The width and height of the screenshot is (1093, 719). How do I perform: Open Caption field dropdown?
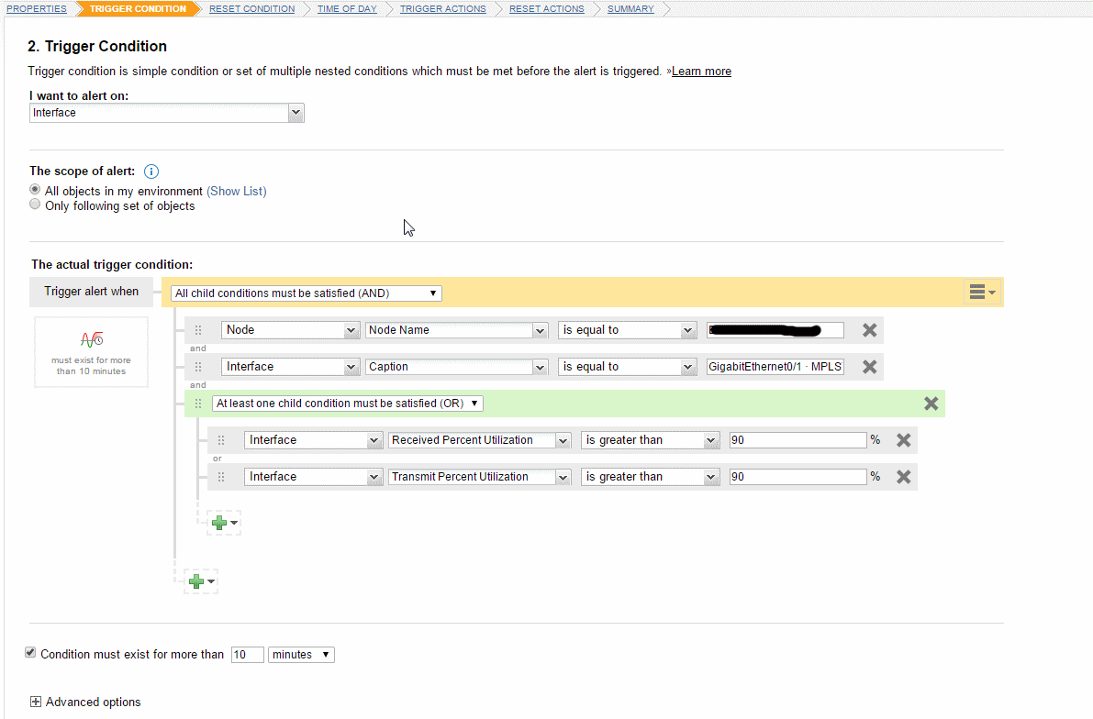pyautogui.click(x=457, y=367)
